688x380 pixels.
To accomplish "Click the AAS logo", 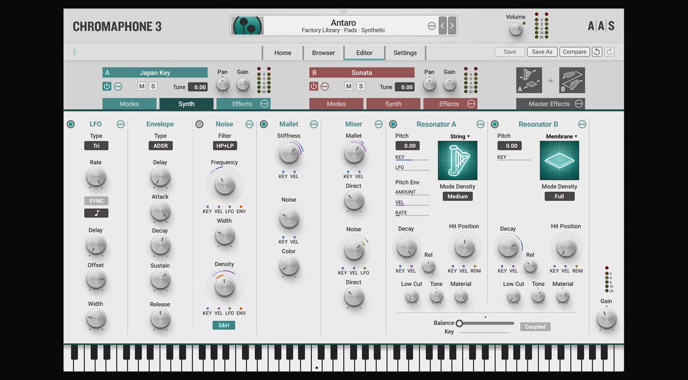I will 601,26.
